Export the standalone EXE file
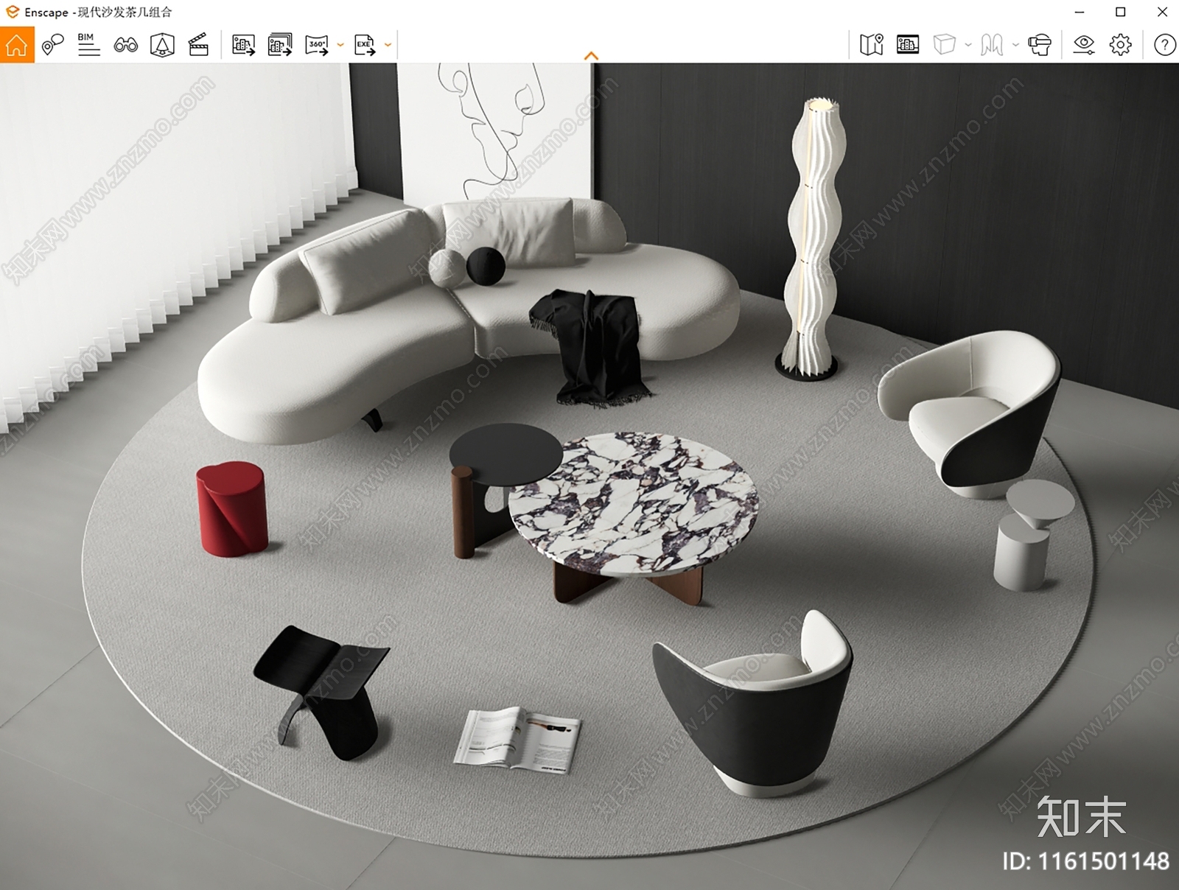This screenshot has width=1179, height=890. (x=365, y=45)
